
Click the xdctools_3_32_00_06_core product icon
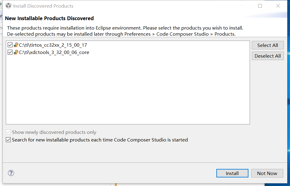coord(16,52)
